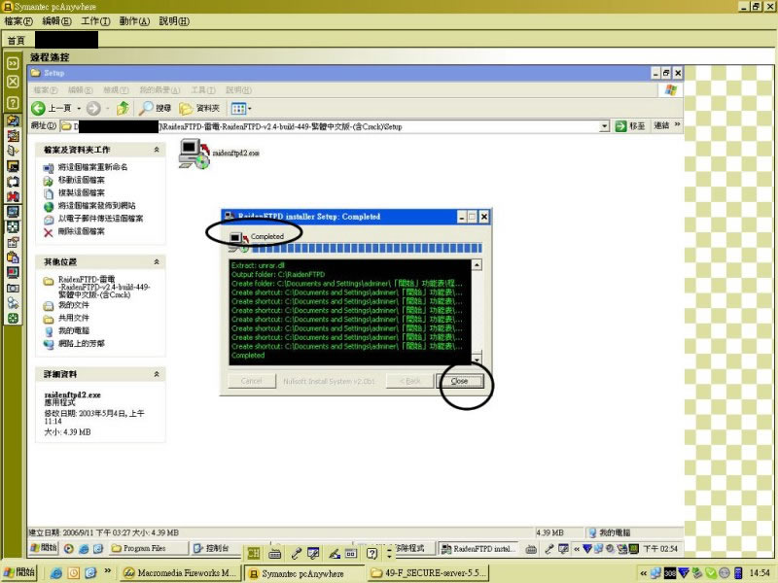
Task: Click the pcAnywhere sidebar double-arrow expand icon
Action: [x=13, y=63]
